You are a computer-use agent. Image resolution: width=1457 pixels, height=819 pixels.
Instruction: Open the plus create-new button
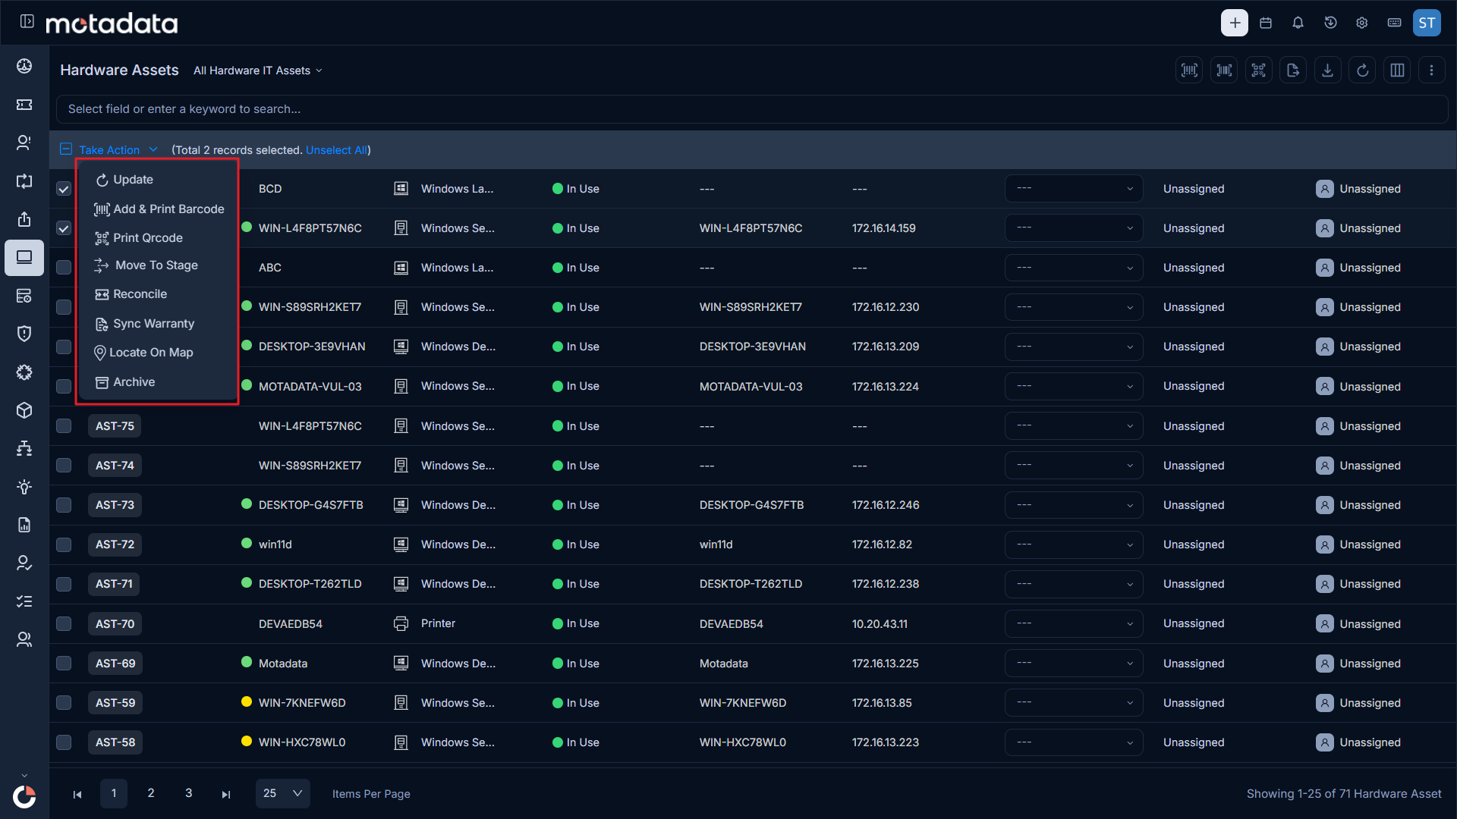tap(1235, 23)
